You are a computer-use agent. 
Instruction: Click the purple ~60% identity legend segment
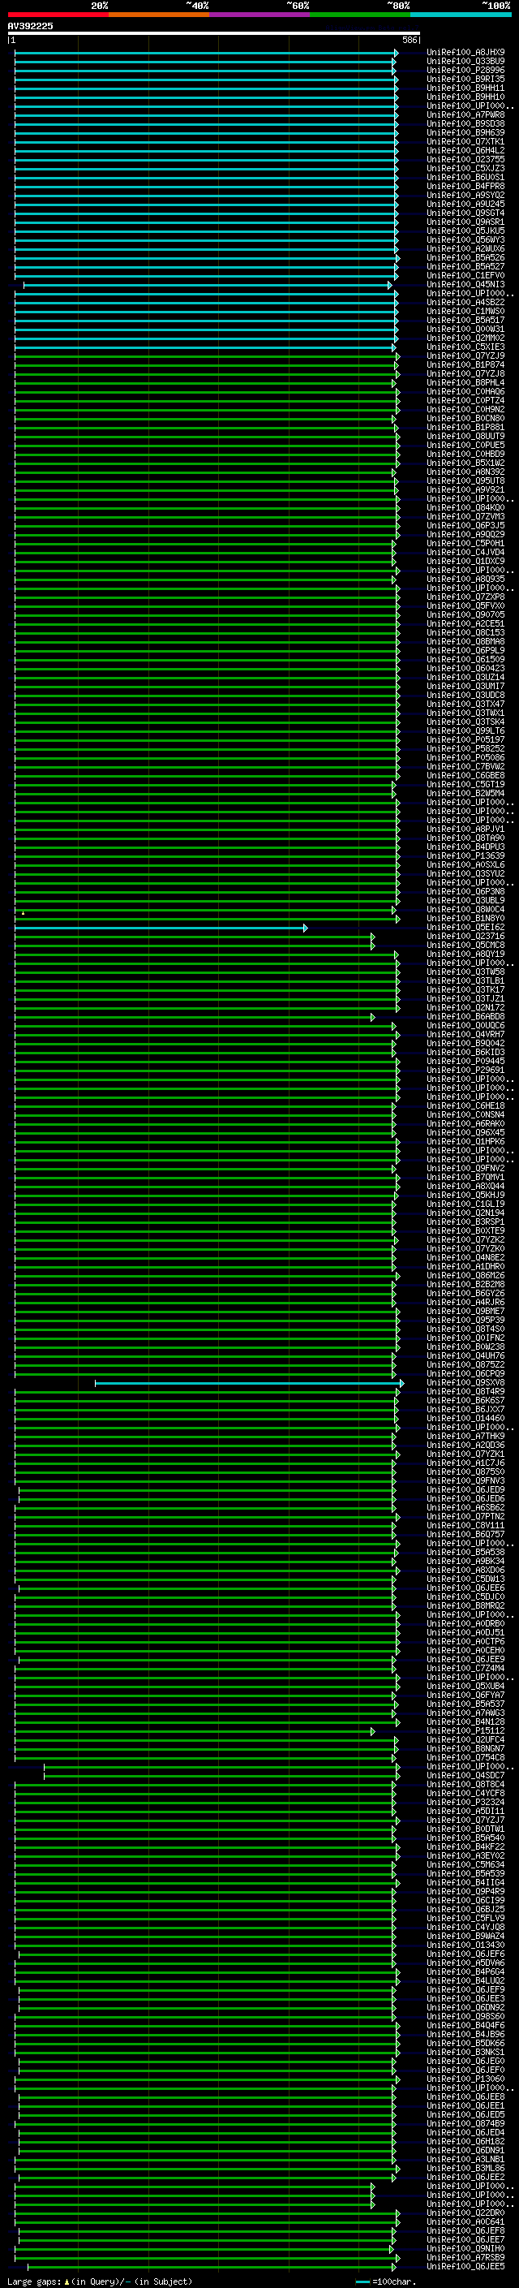click(260, 15)
